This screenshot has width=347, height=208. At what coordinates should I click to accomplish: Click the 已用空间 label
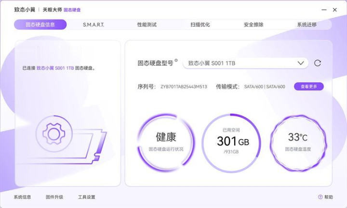click(231, 130)
